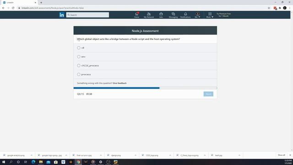Expand the Me profile menu

point(197,15)
